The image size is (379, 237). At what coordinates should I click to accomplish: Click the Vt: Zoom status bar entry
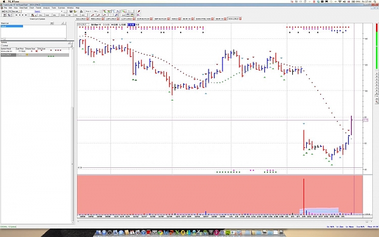[340, 227]
